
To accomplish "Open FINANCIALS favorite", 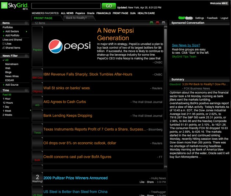I will click(103, 13).
